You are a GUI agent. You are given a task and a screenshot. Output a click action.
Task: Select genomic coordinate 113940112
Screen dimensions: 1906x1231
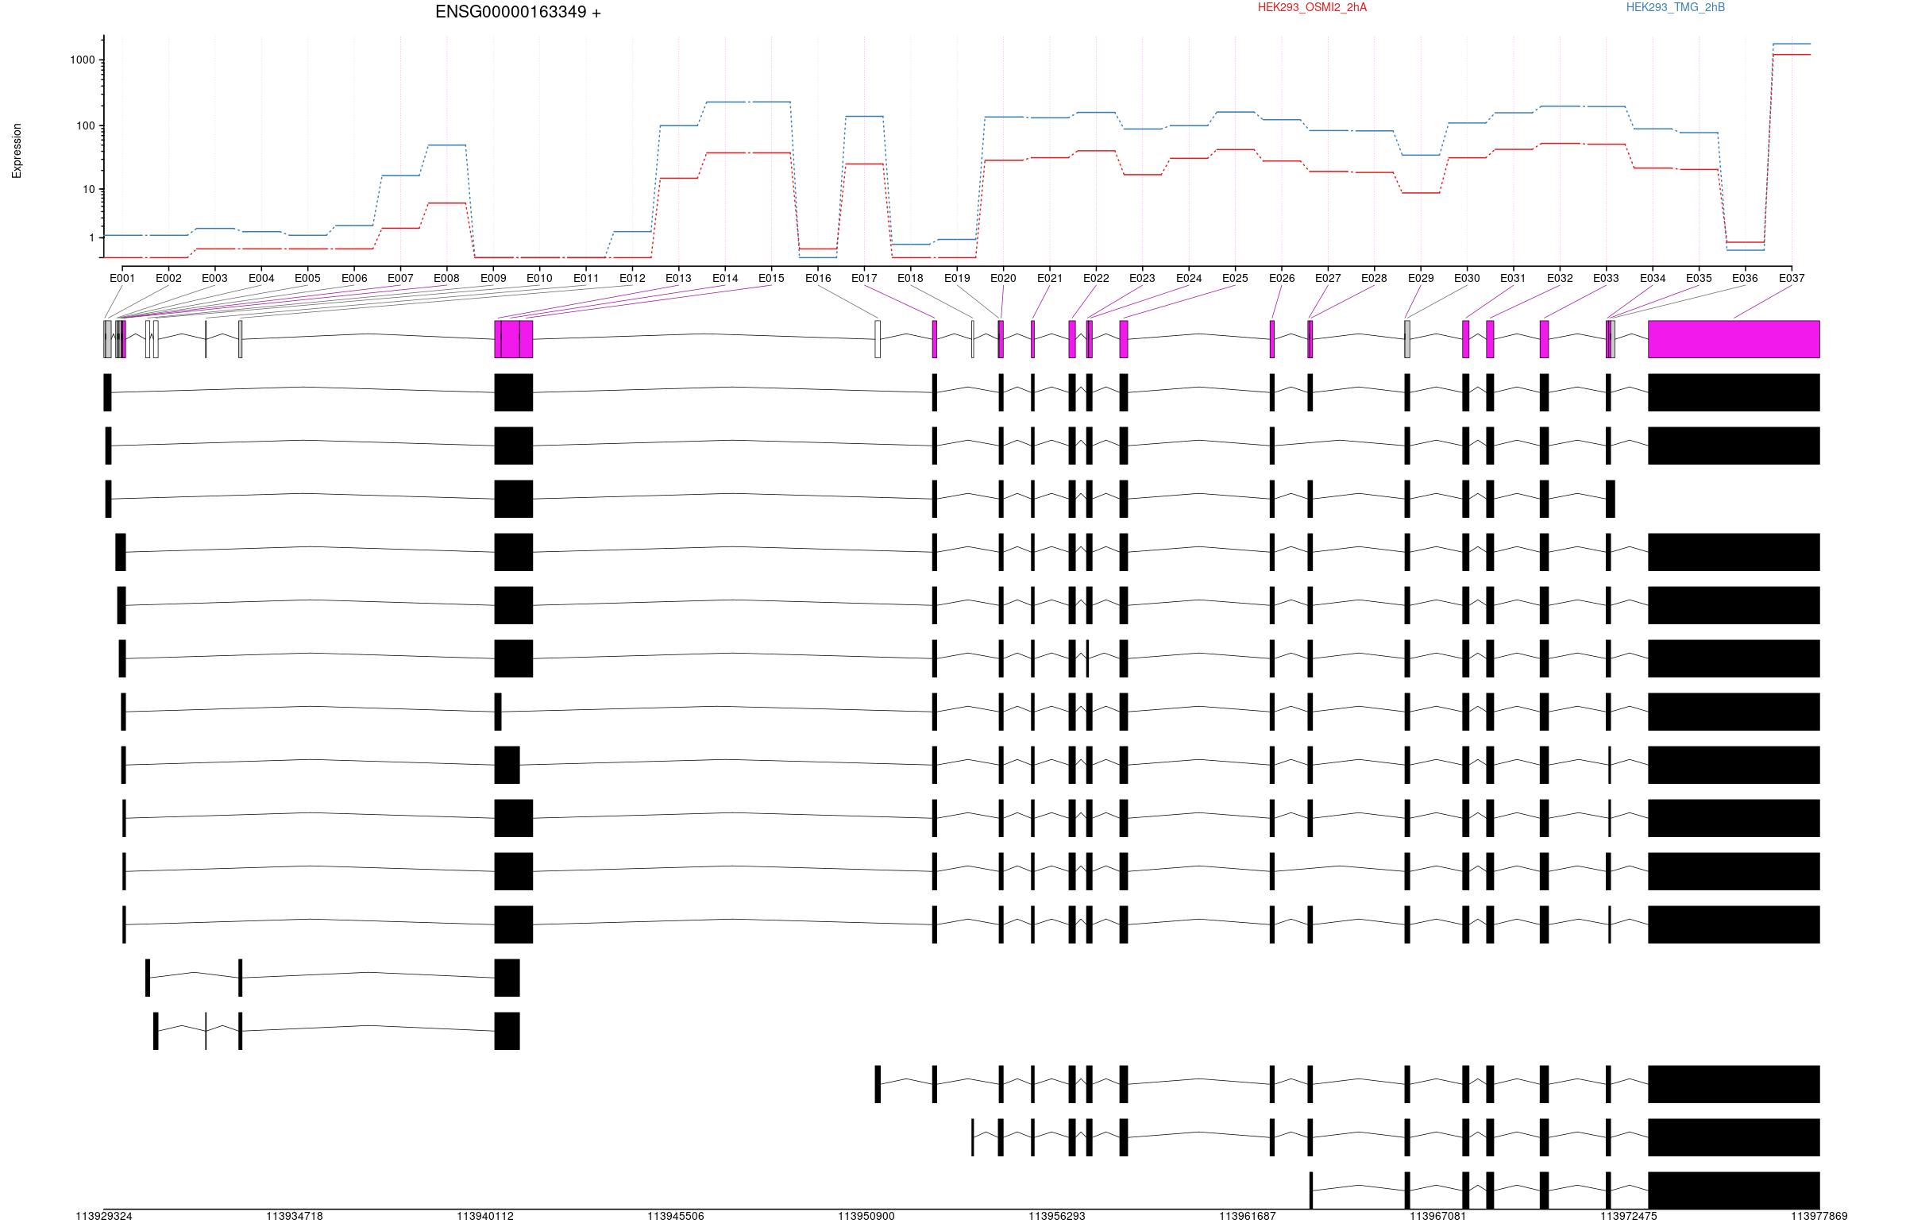pyautogui.click(x=485, y=1216)
